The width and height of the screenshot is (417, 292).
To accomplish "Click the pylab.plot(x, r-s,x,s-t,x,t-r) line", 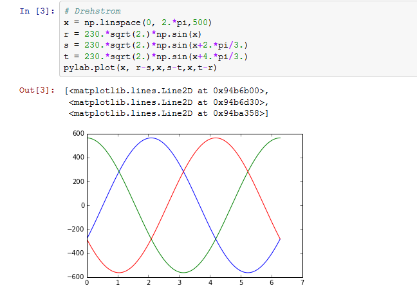I will (x=140, y=68).
